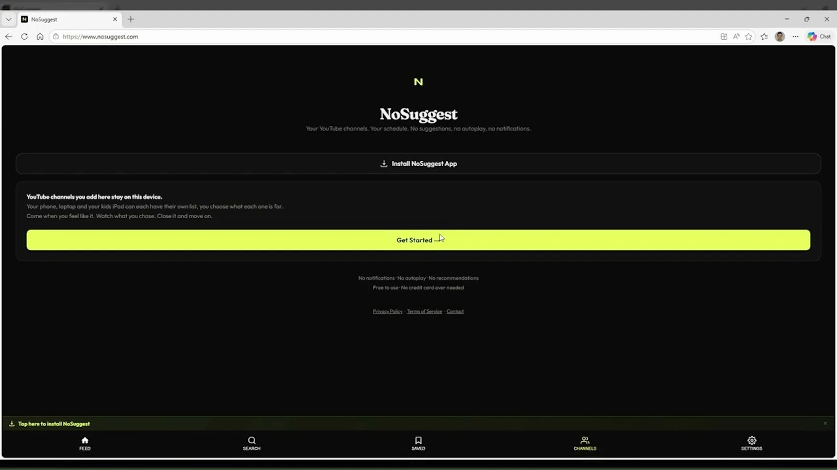The width and height of the screenshot is (837, 470).
Task: Open the Search tab in bottom navigation
Action: (252, 443)
